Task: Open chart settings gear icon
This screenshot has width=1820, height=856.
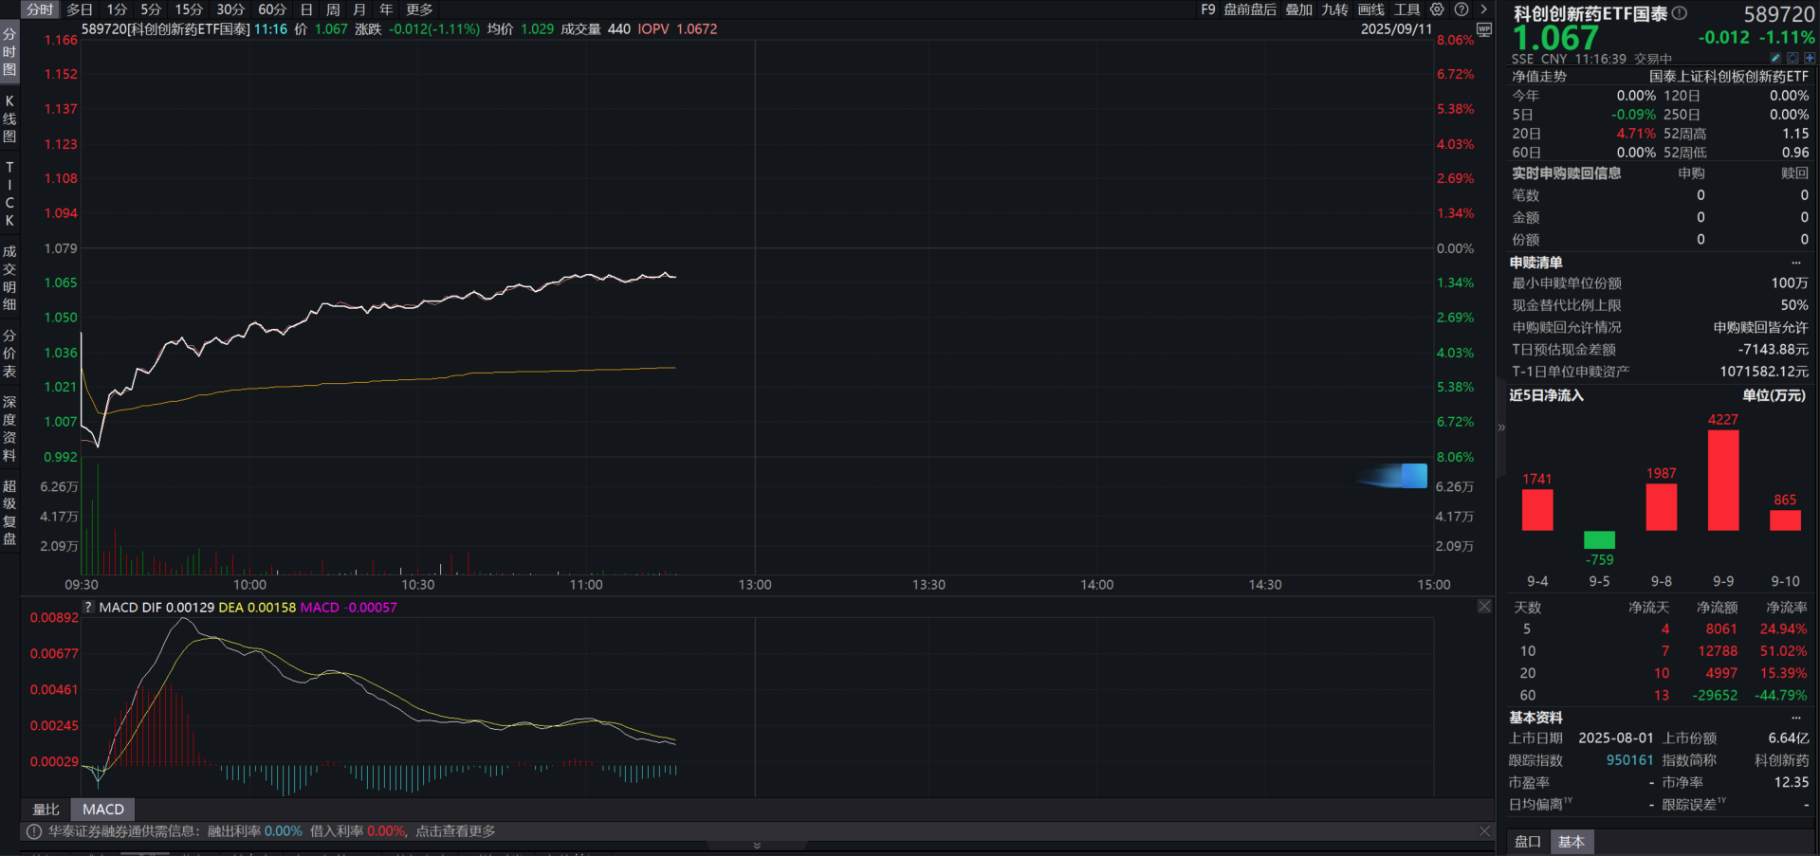Action: [1437, 9]
